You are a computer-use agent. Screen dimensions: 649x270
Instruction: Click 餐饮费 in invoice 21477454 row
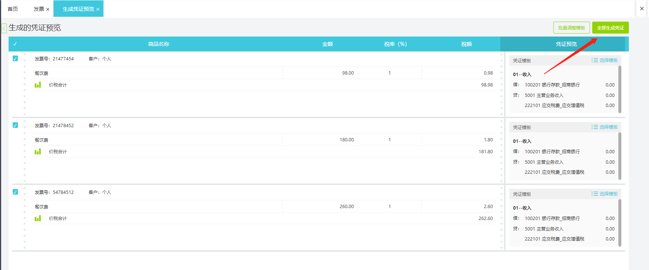click(41, 73)
